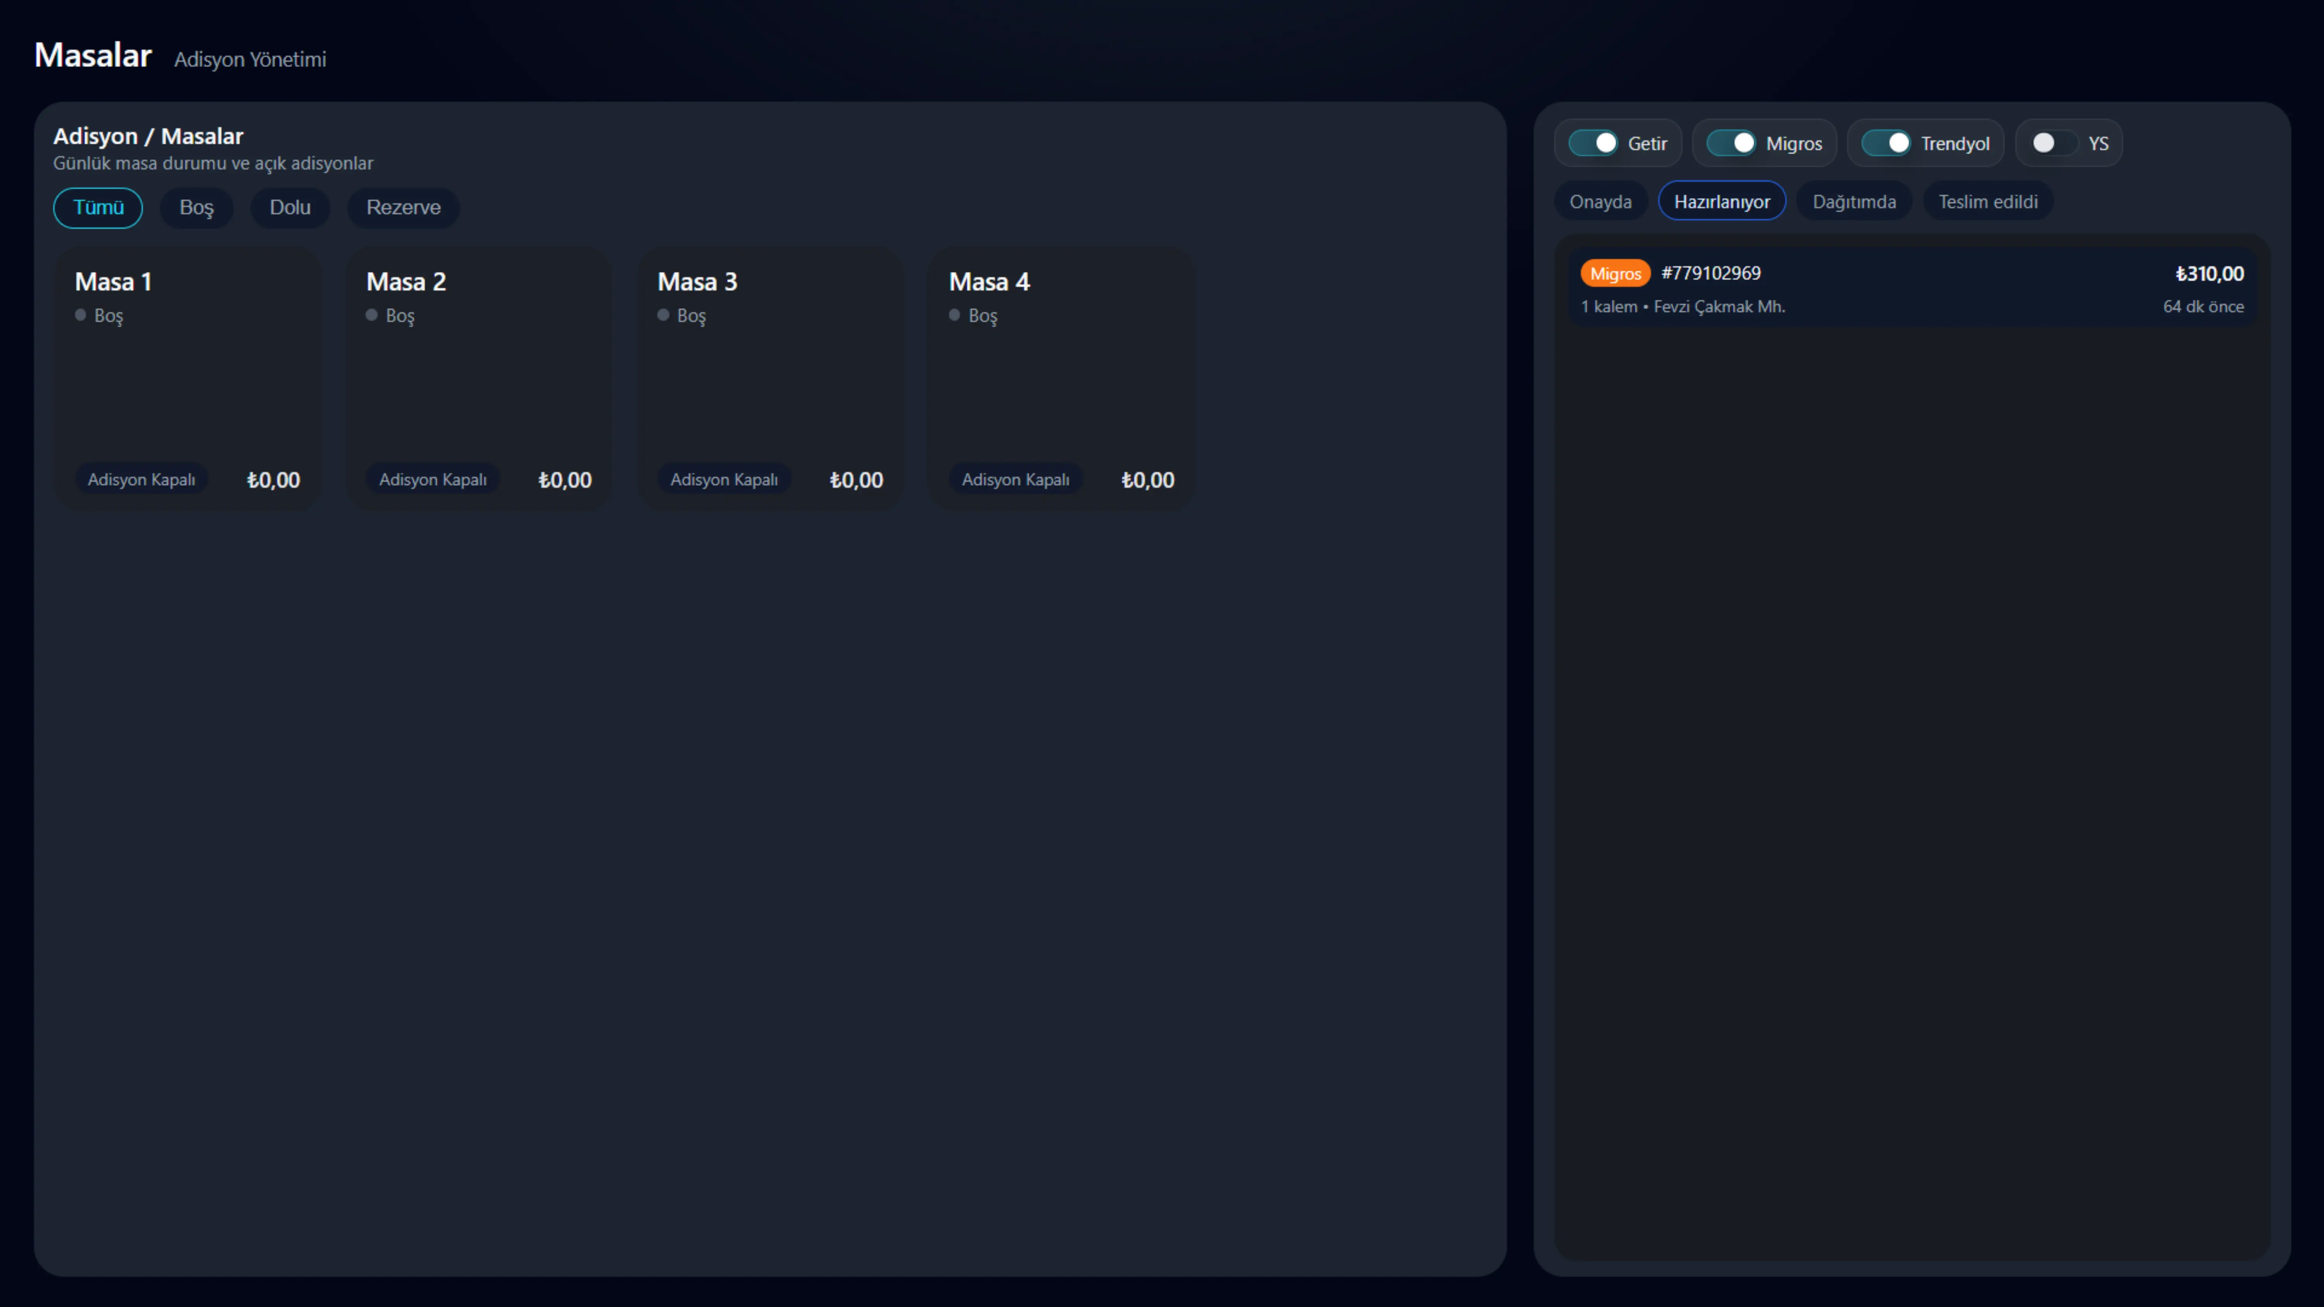
Task: Show only Dolu tables
Action: pos(290,208)
